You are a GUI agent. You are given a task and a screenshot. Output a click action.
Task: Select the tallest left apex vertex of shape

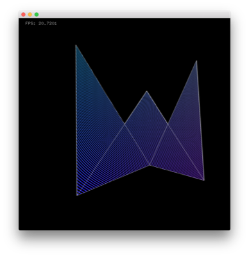point(76,45)
